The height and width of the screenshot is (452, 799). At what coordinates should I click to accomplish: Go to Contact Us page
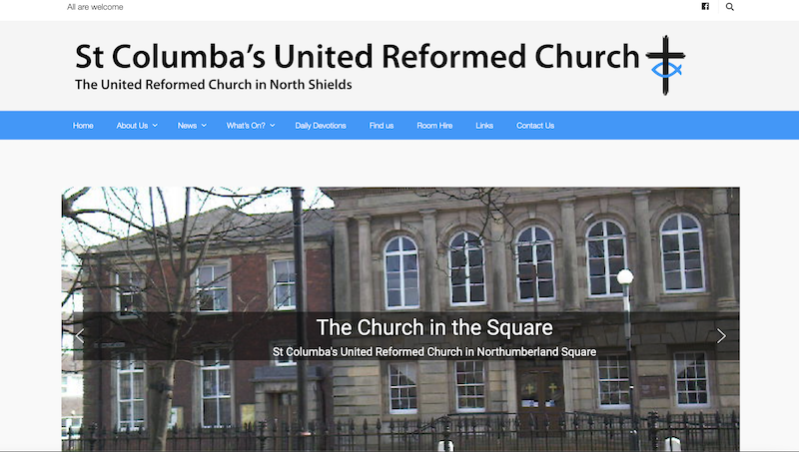(x=535, y=126)
